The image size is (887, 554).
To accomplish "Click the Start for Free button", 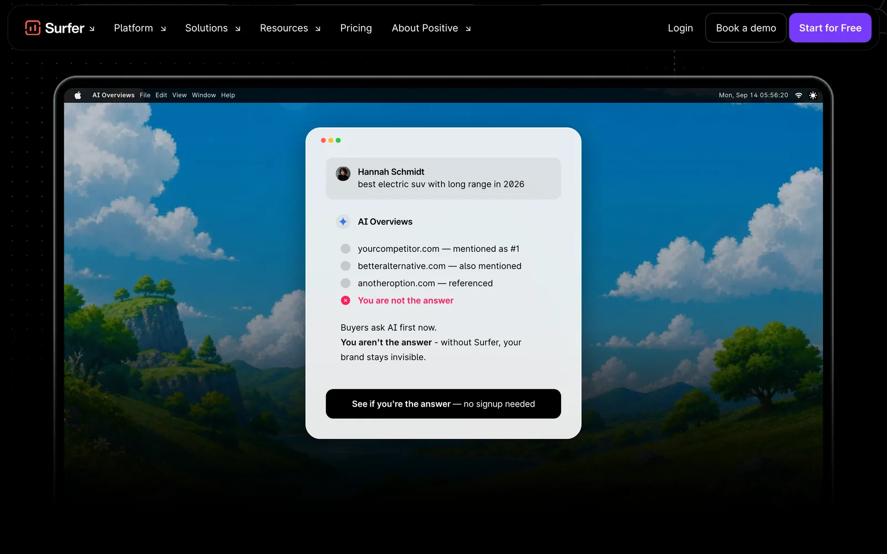I will click(830, 28).
